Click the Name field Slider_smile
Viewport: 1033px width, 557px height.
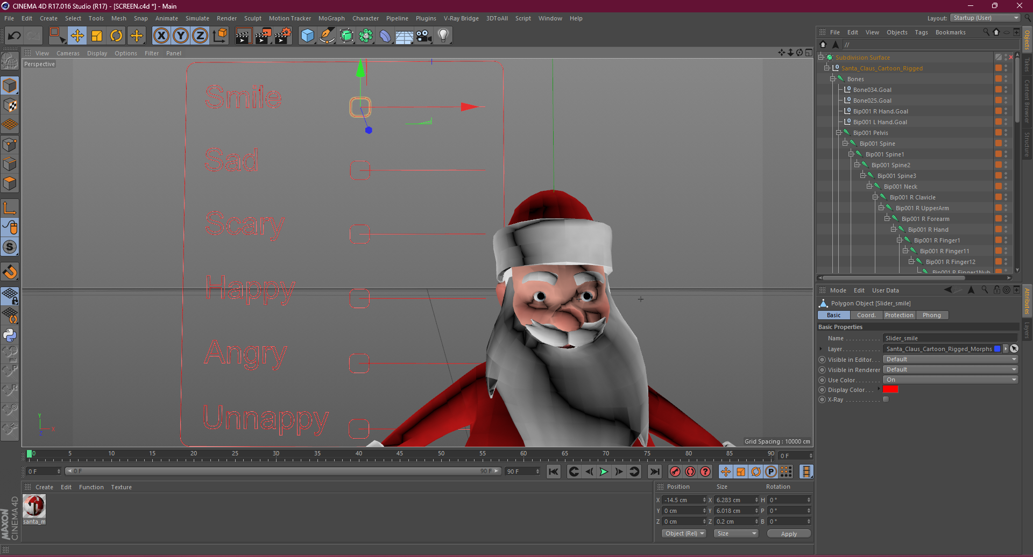tap(951, 338)
